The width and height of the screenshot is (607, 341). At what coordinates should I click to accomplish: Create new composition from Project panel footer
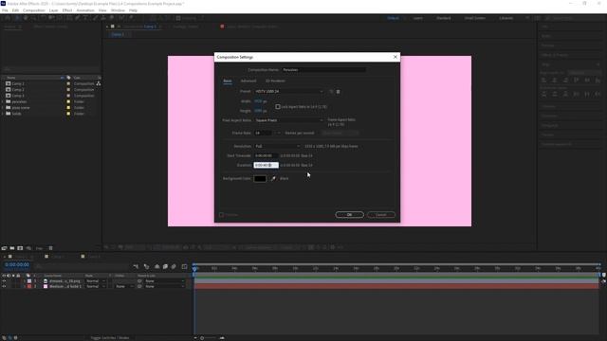20,248
